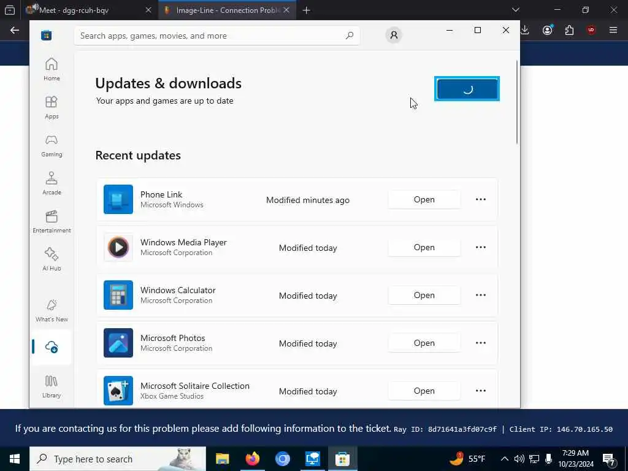
Task: Click the Windows Media Player app icon
Action: tap(118, 247)
